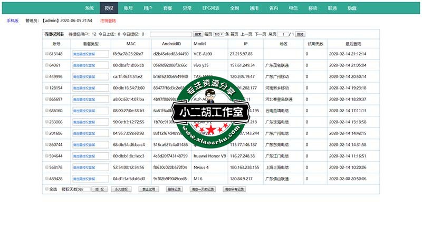
Task: Click the 删除记录 button
Action: 174,189
